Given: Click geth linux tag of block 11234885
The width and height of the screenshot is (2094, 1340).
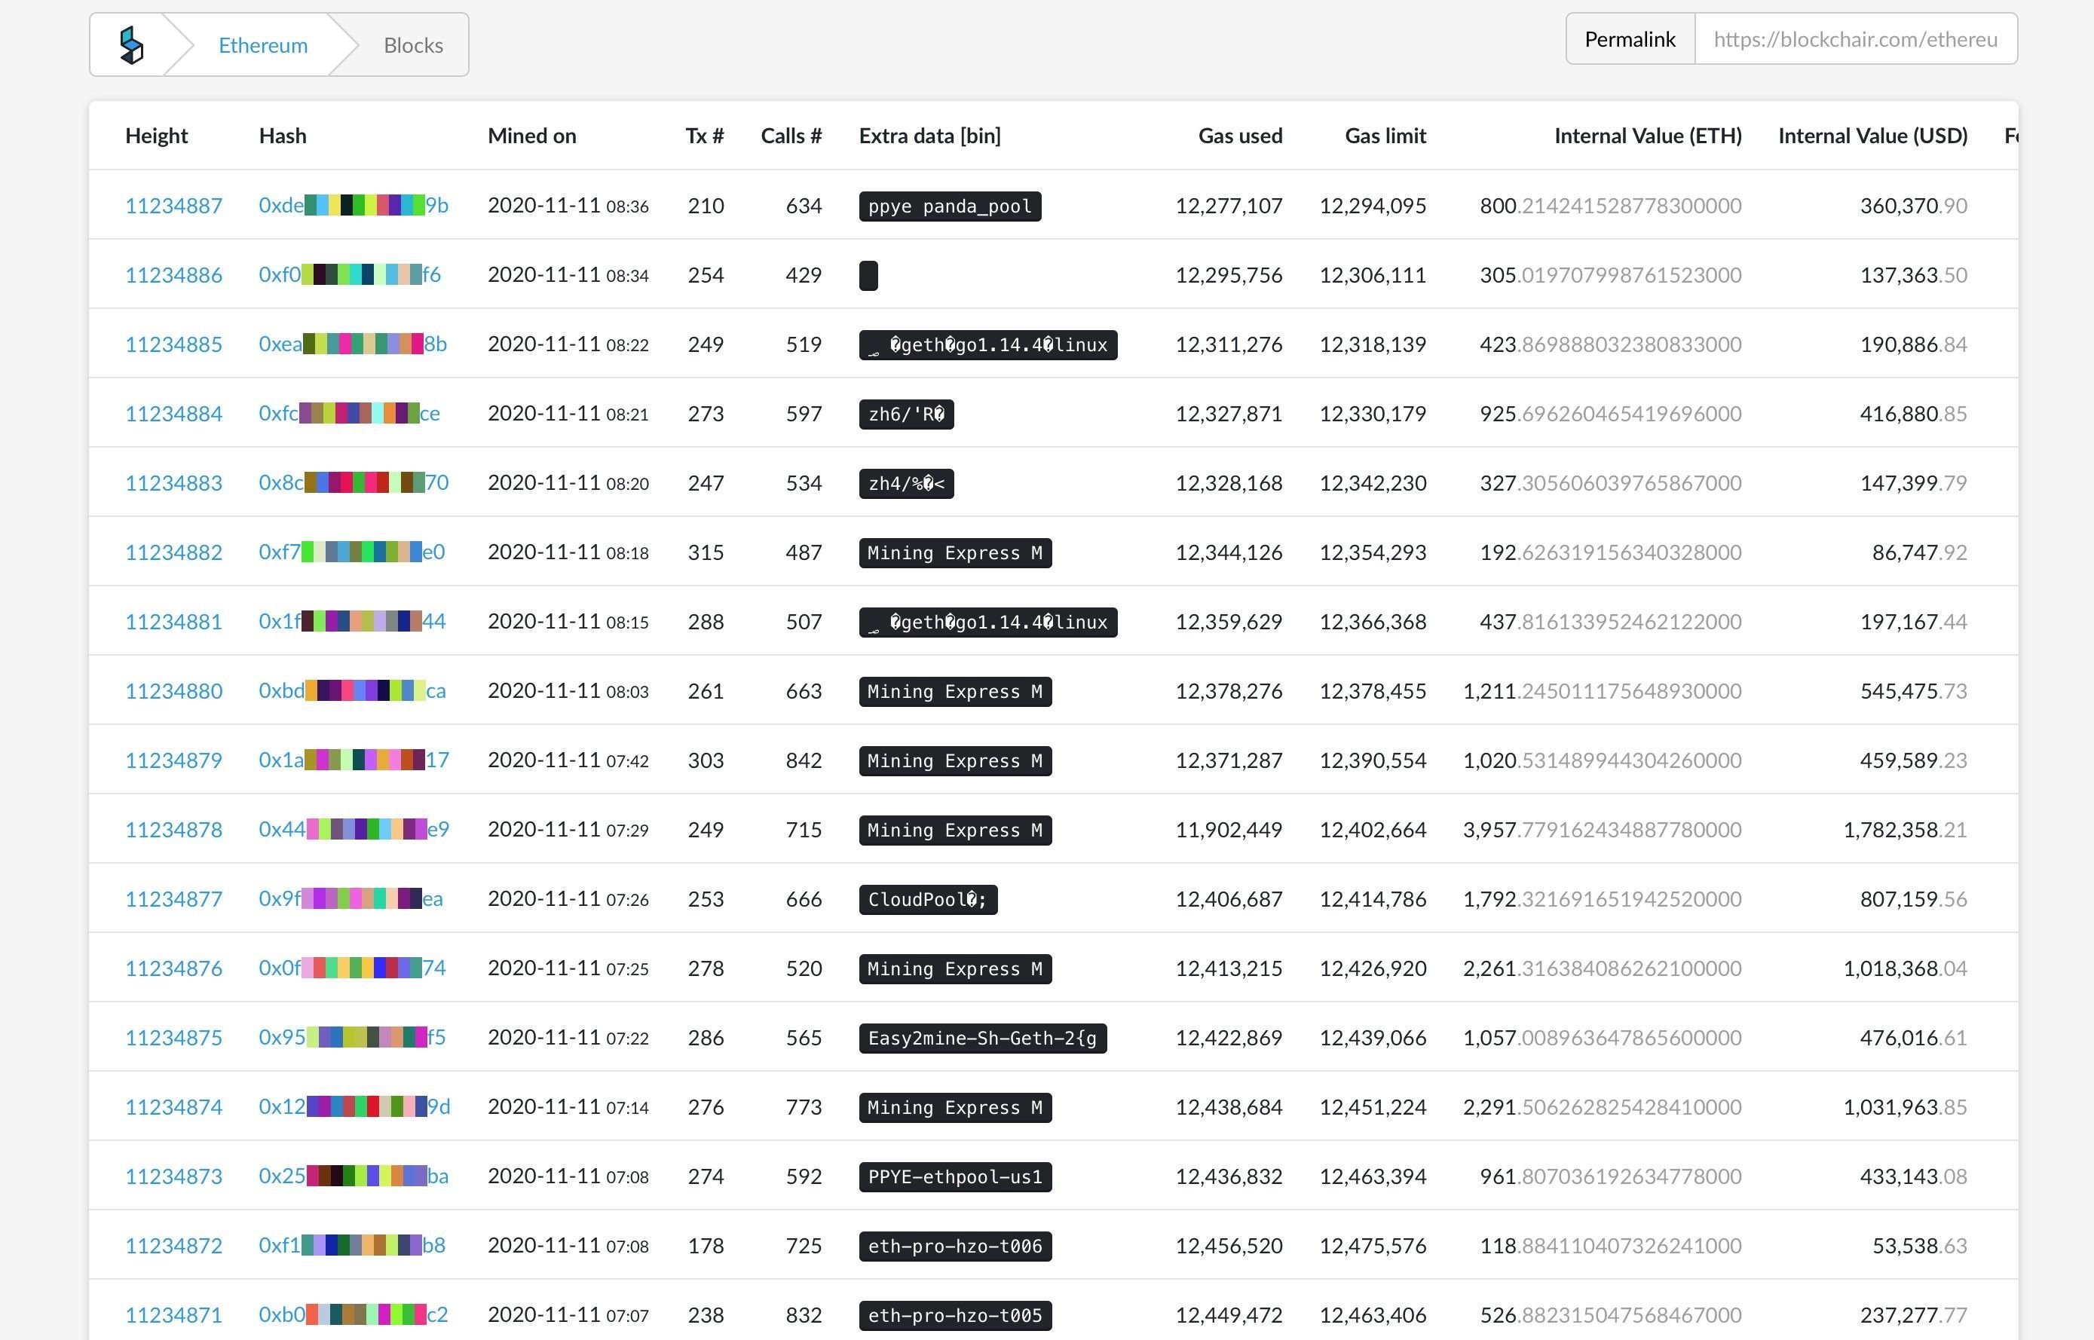Looking at the screenshot, I should coord(987,345).
